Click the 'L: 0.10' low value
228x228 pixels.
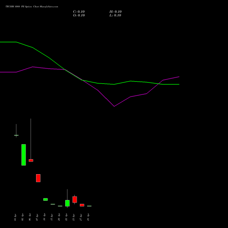tap(115, 16)
